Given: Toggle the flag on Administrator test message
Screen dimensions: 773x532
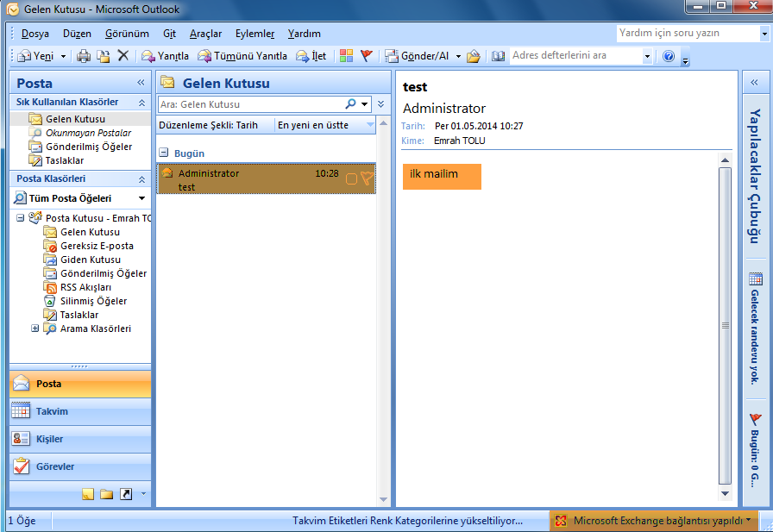Looking at the screenshot, I should pos(367,178).
